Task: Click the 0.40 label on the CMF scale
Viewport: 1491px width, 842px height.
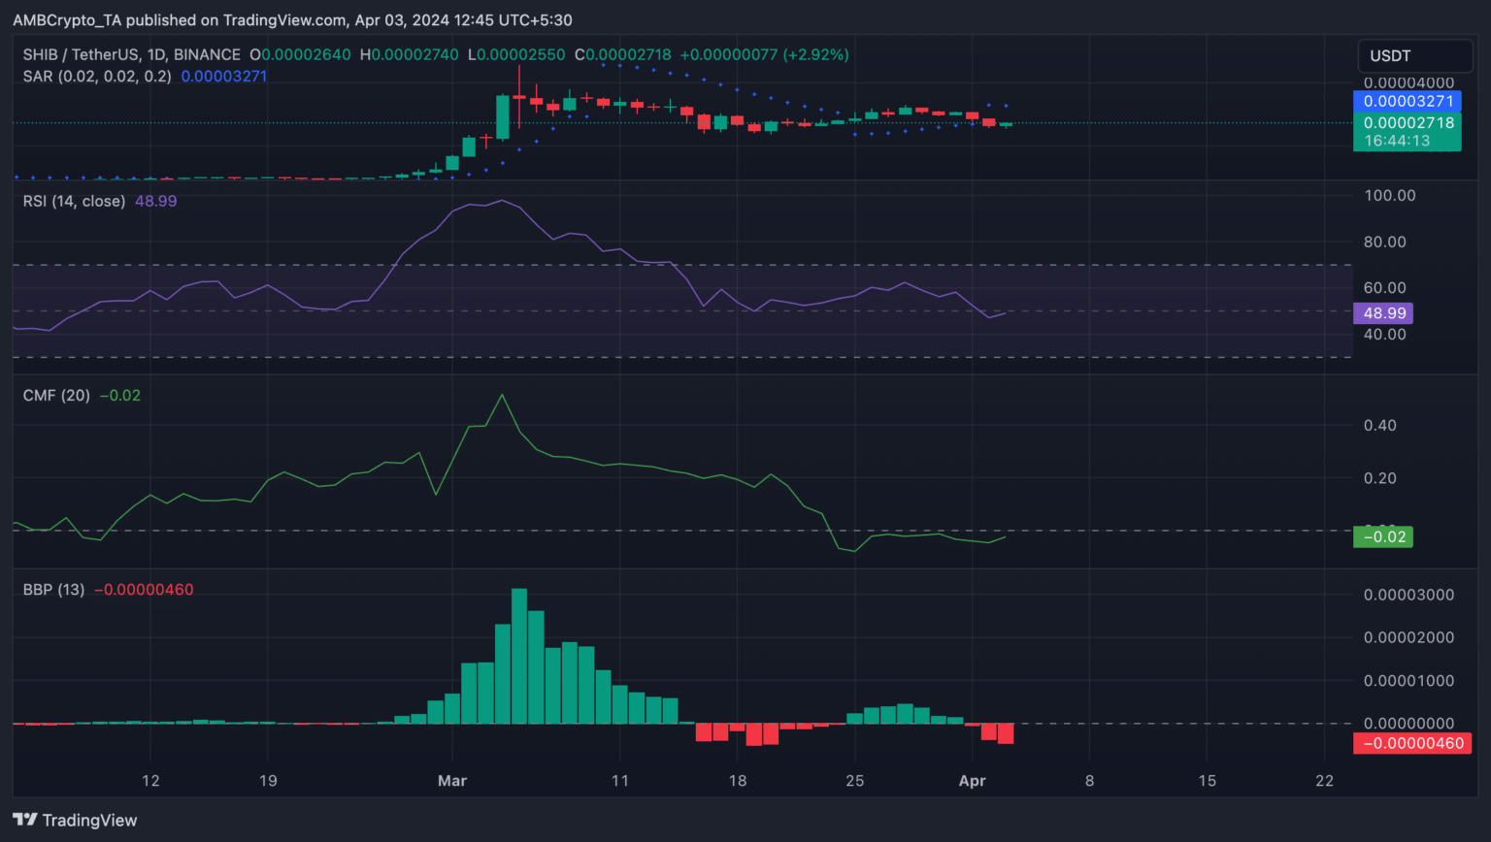Action: coord(1379,426)
